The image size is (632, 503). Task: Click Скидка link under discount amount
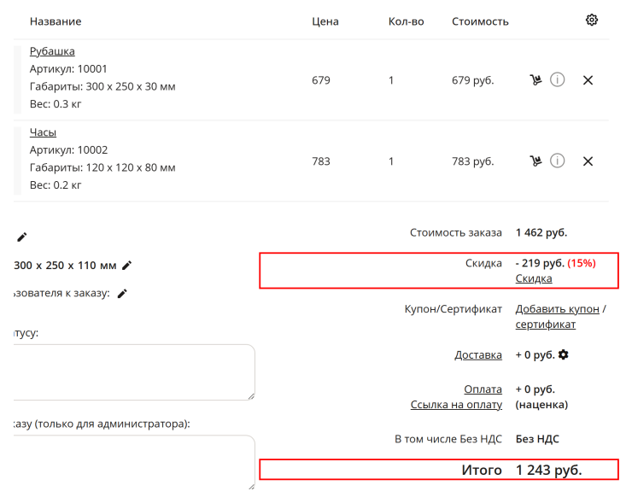coord(534,278)
